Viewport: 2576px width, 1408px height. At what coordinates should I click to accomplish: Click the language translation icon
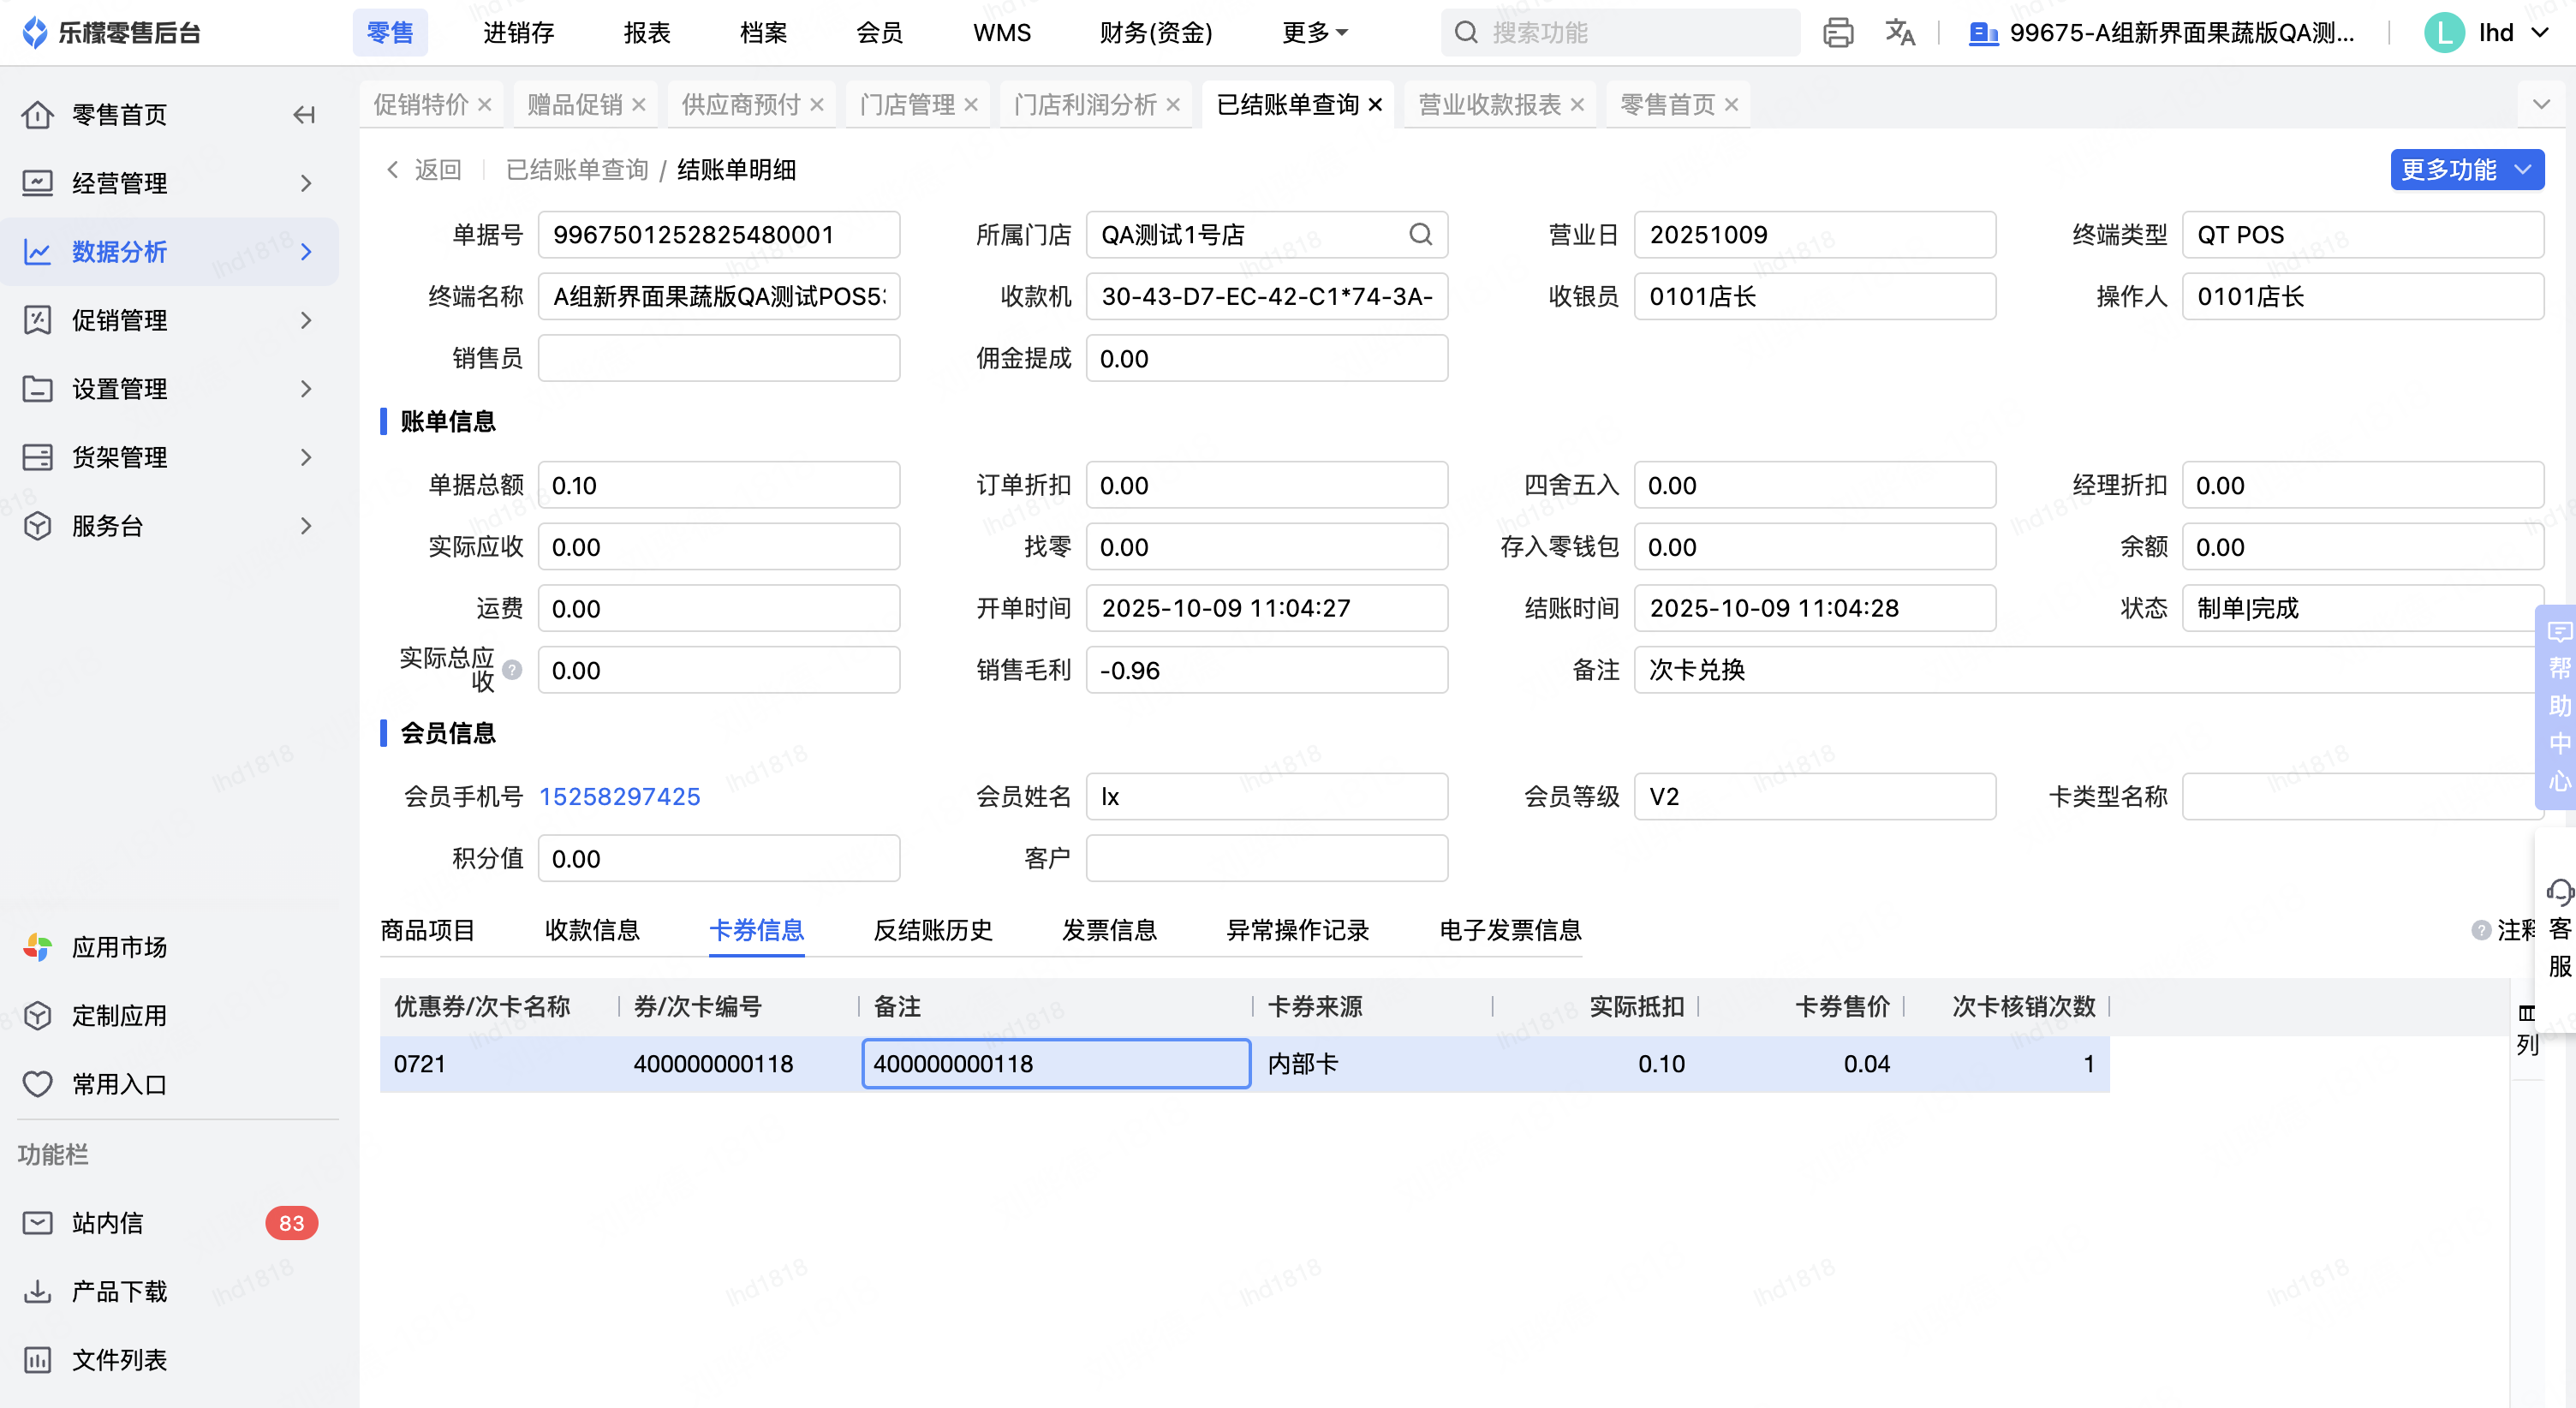click(1899, 33)
